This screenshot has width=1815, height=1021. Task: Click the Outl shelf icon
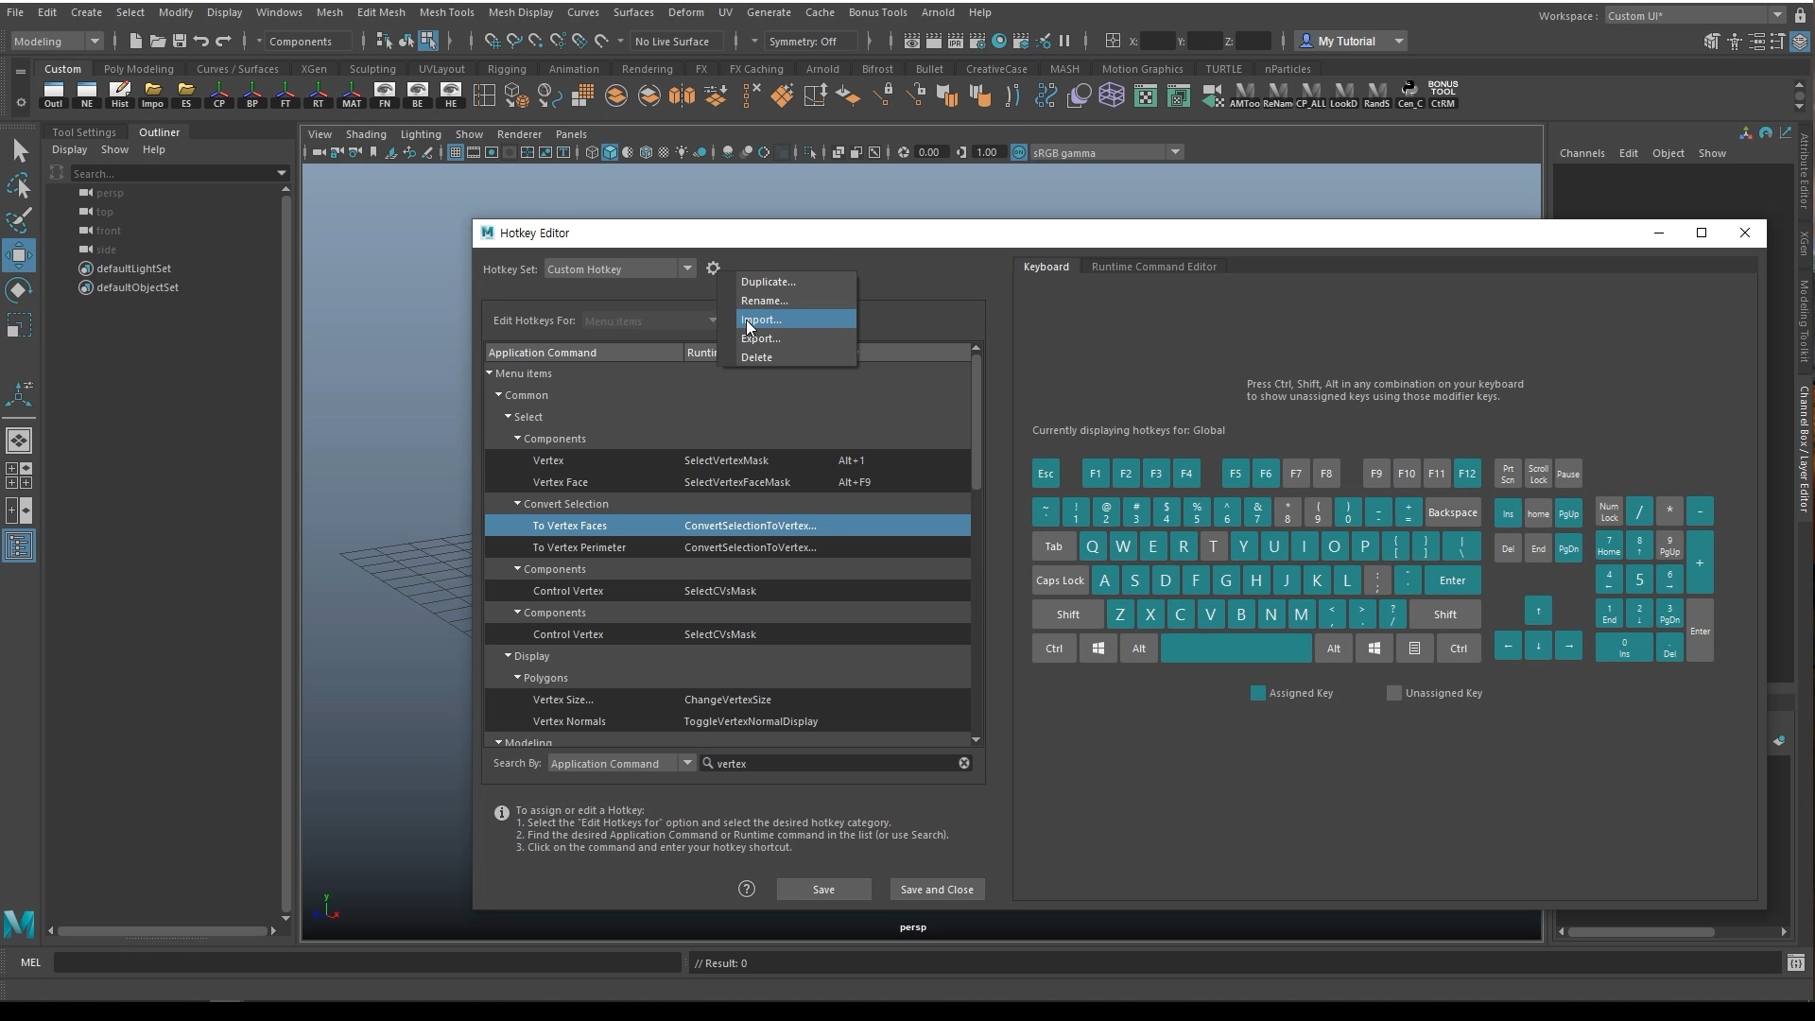click(54, 95)
